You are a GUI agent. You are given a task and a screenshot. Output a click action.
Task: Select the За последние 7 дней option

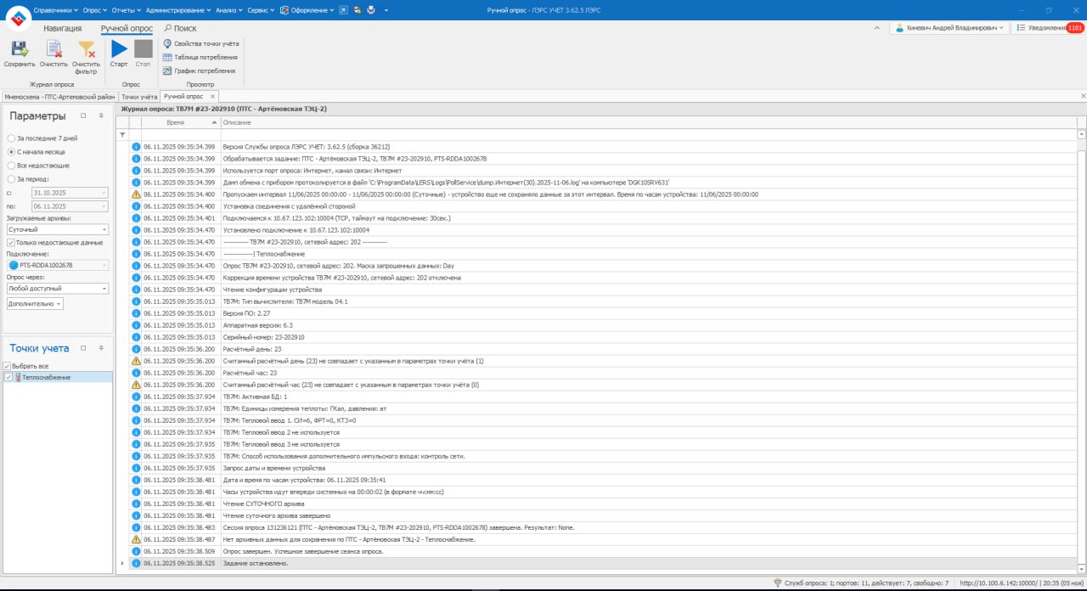click(x=11, y=138)
